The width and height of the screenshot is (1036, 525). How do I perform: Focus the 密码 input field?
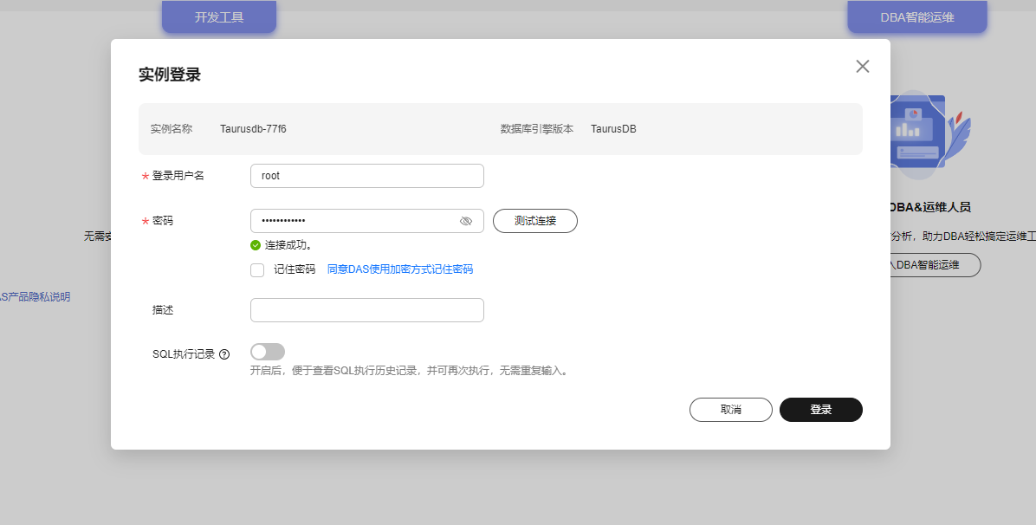click(x=367, y=221)
